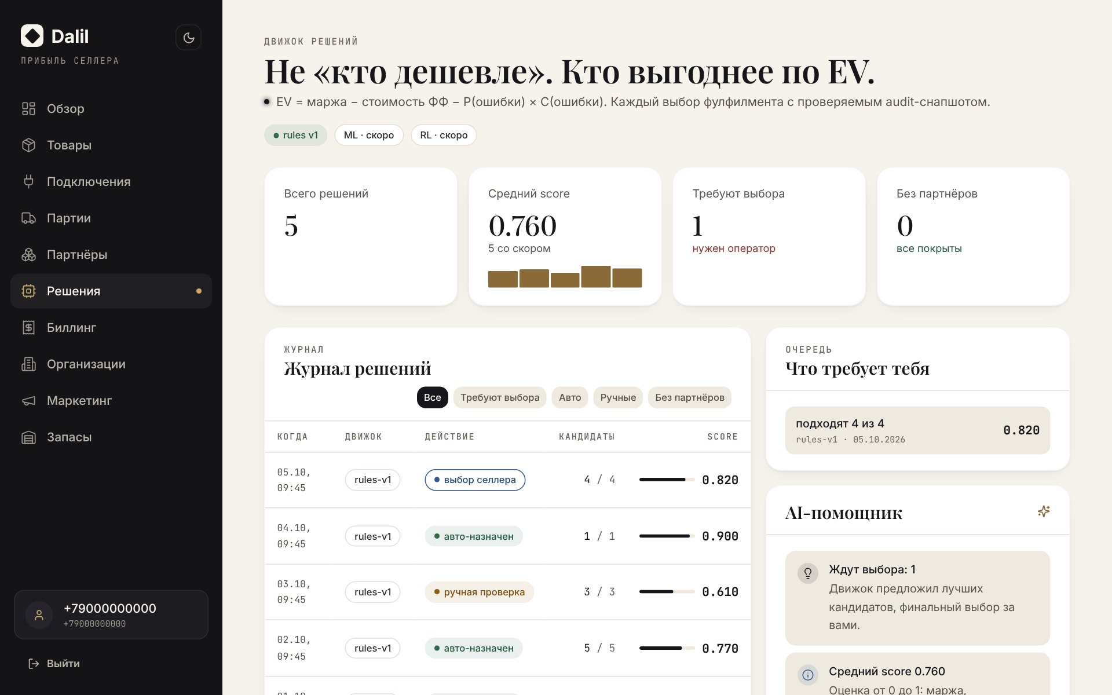
Task: Click the ДВИЖОК column header
Action: click(363, 437)
